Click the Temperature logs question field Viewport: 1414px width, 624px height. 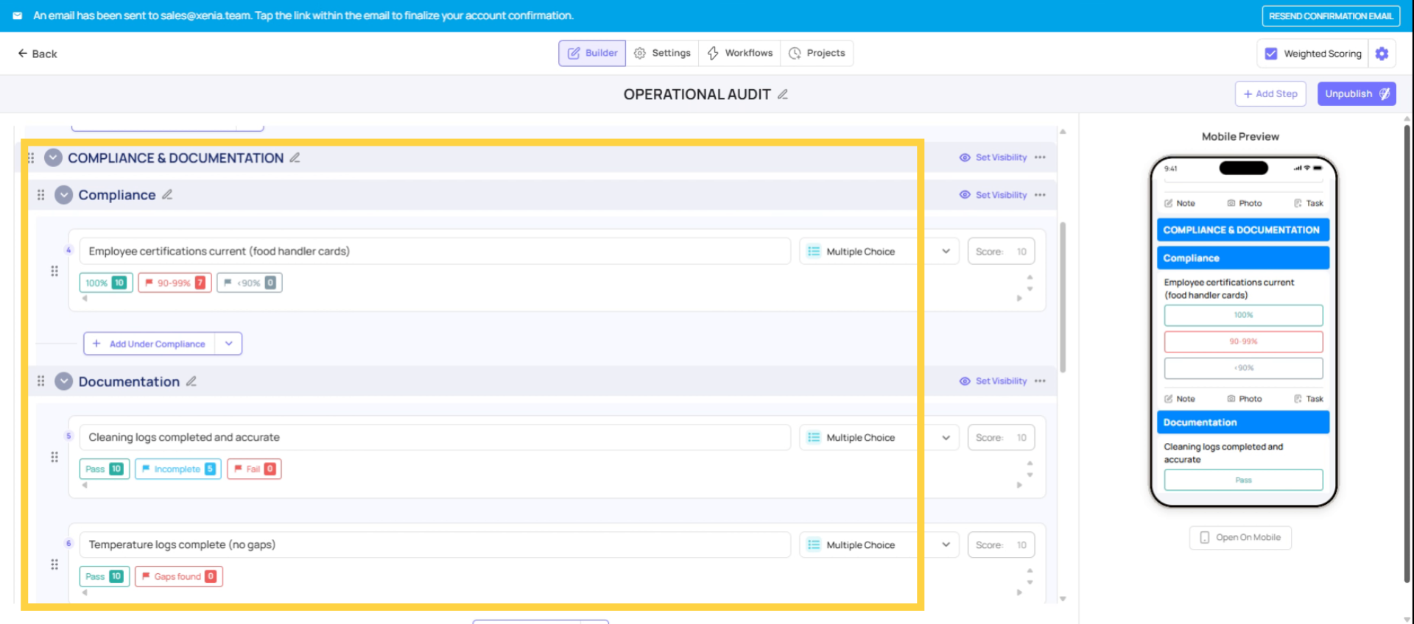tap(435, 545)
